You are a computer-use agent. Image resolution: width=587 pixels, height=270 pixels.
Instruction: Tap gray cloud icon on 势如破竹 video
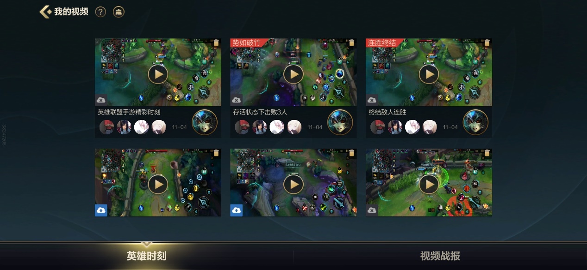[237, 100]
